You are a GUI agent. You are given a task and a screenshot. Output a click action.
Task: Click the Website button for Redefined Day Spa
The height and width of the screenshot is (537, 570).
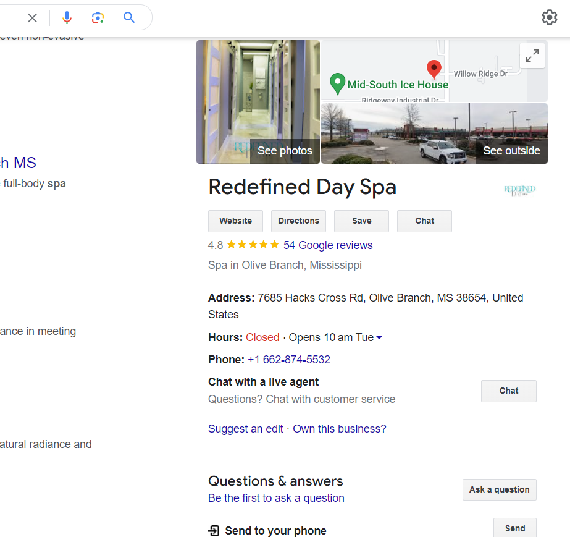coord(235,221)
